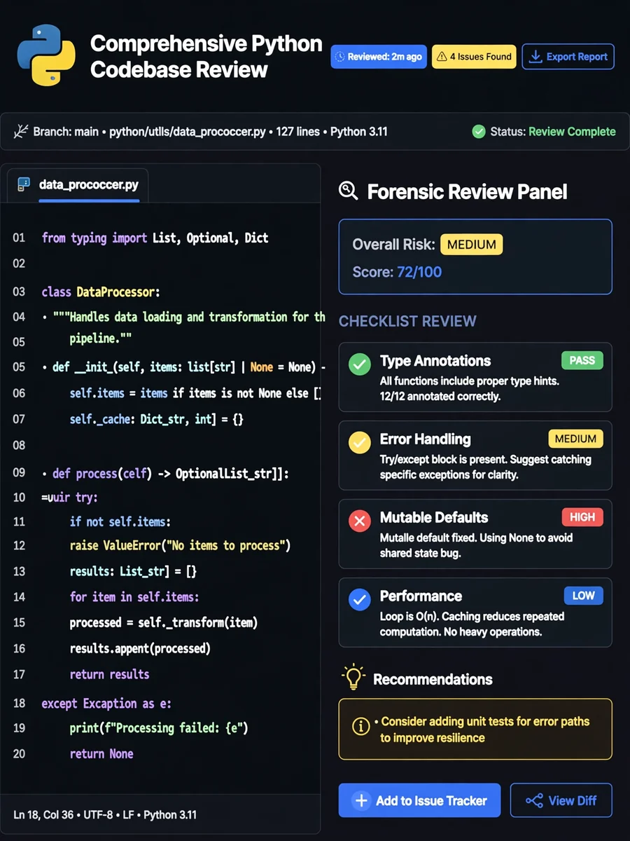Click the yellow check icon for Error Handling
The height and width of the screenshot is (841, 630).
pyautogui.click(x=360, y=442)
